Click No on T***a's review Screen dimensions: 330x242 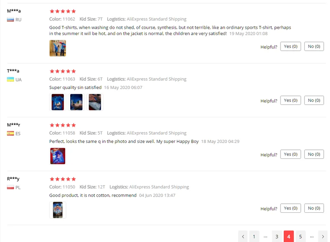click(314, 100)
